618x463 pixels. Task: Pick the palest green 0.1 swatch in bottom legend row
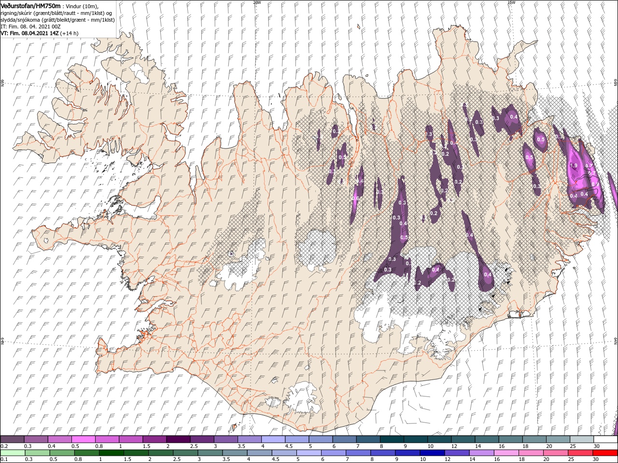coord(13,453)
